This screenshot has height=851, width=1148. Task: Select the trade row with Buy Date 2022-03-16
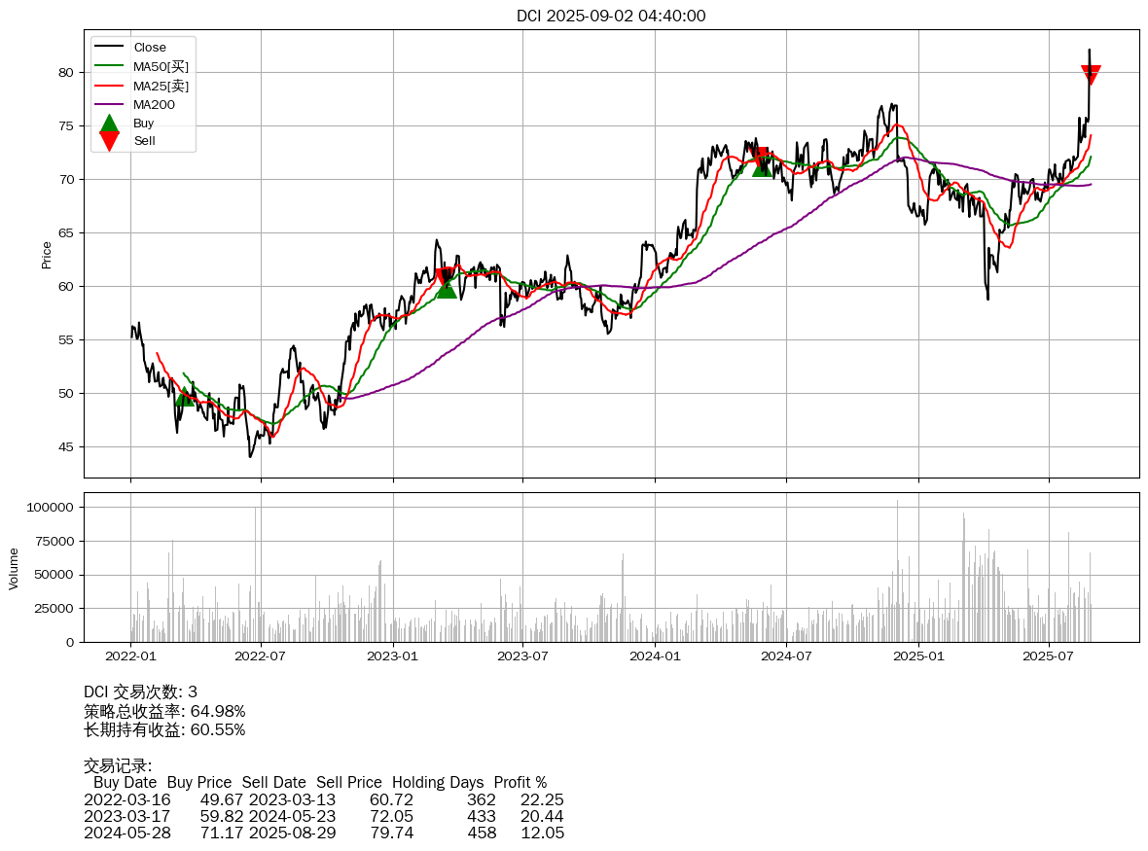(x=323, y=799)
